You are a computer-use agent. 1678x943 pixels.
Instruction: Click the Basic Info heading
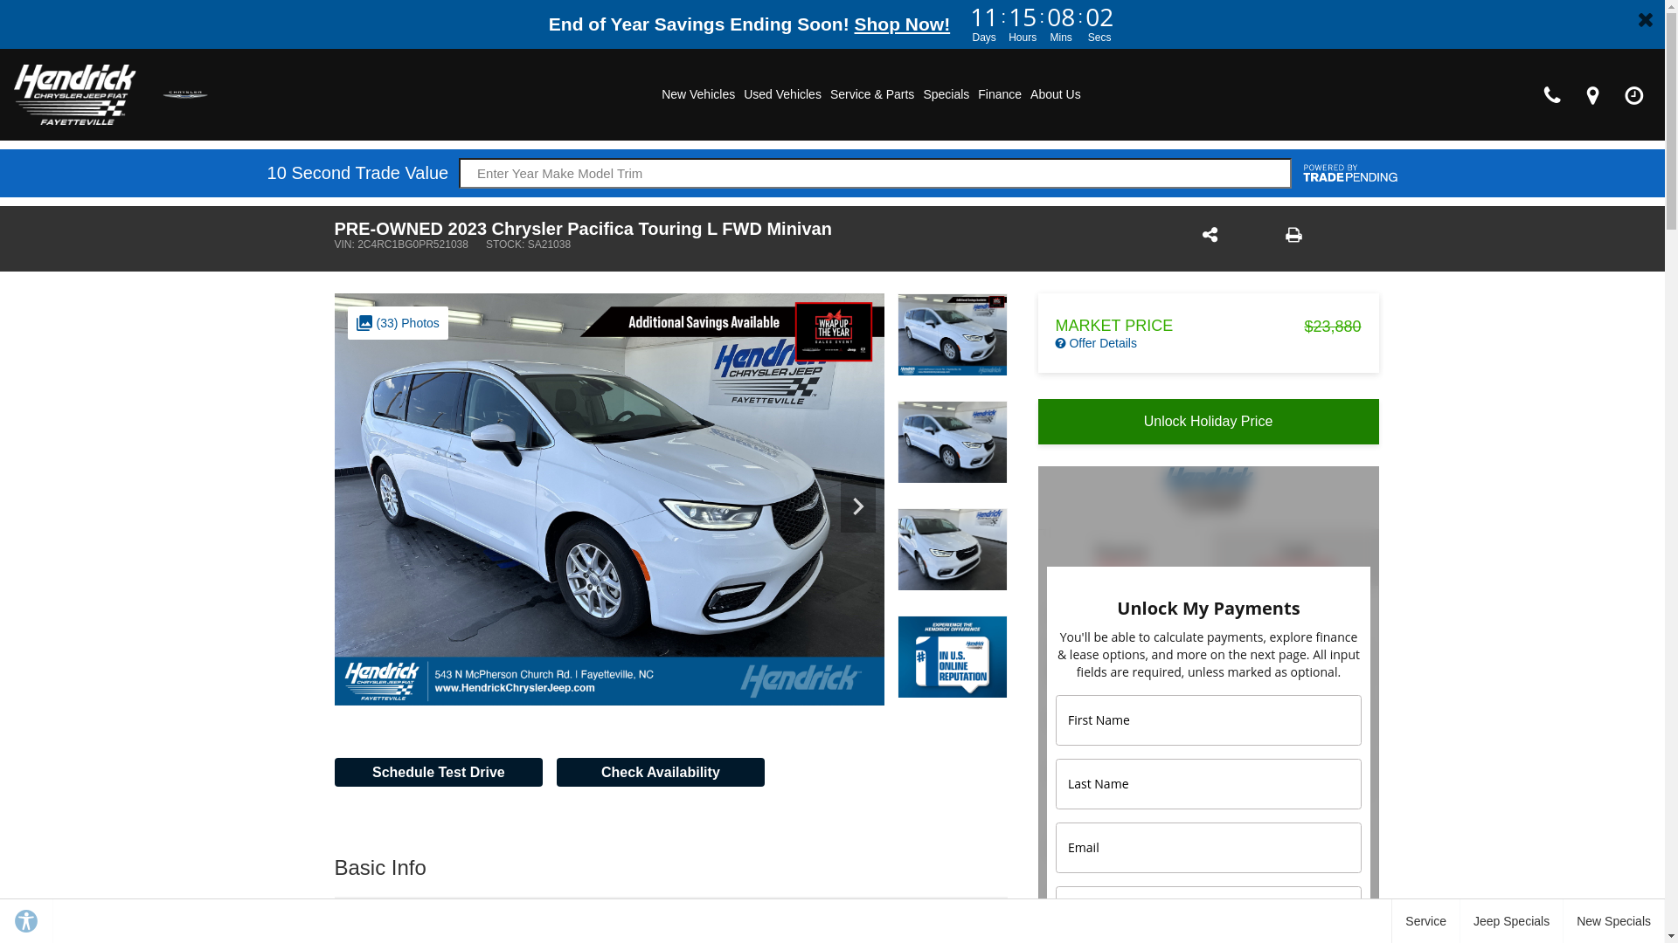[x=380, y=868]
